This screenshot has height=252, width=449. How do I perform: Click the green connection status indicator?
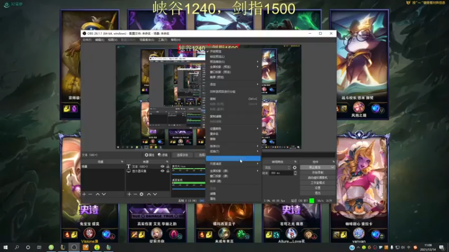[312, 200]
